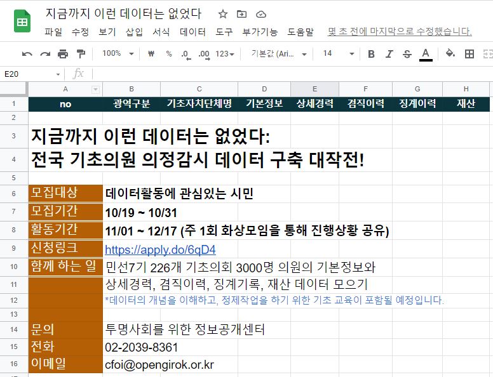Screen dimensions: 493x377
Task: Select the 상세경력 header cell
Action: 314,104
